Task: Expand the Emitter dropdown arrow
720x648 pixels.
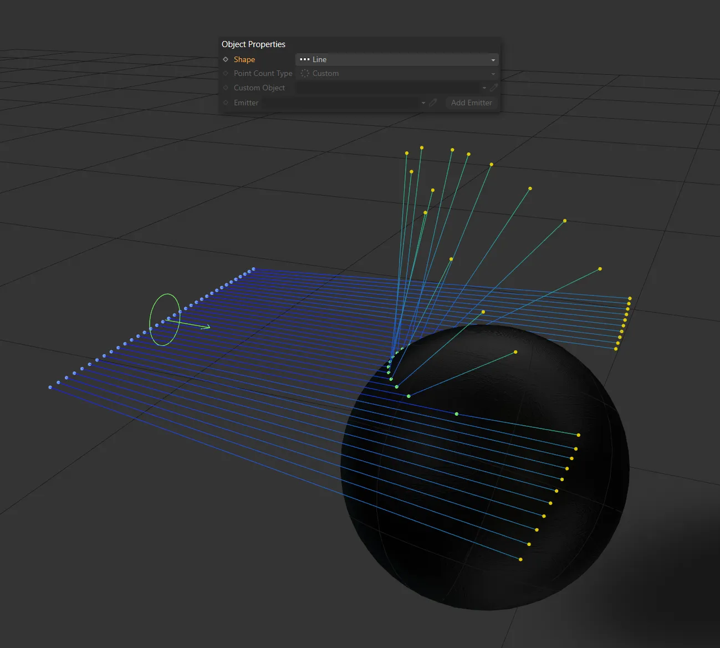Action: (x=423, y=103)
